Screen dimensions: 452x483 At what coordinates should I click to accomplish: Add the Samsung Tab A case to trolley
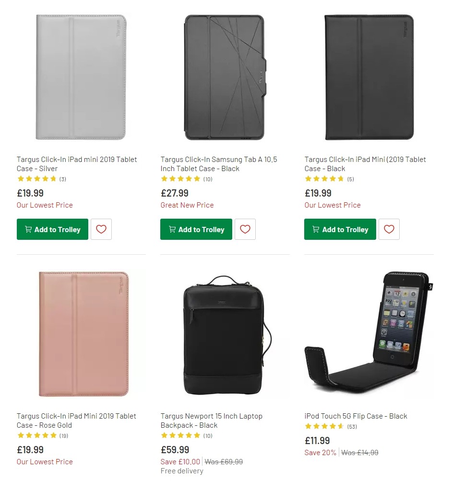(196, 229)
